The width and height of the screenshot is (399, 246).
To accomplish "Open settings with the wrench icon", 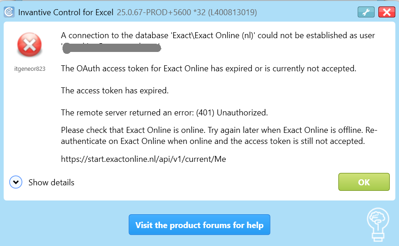I will click(x=366, y=12).
